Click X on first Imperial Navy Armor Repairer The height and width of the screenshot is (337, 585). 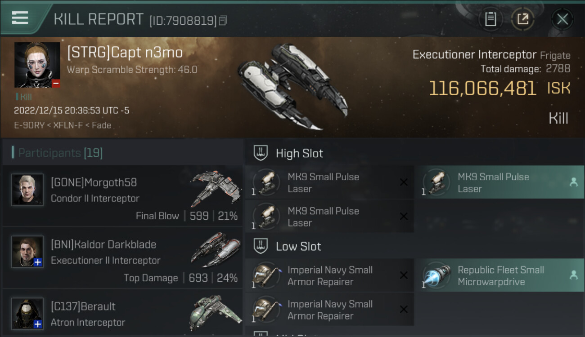[x=404, y=275]
